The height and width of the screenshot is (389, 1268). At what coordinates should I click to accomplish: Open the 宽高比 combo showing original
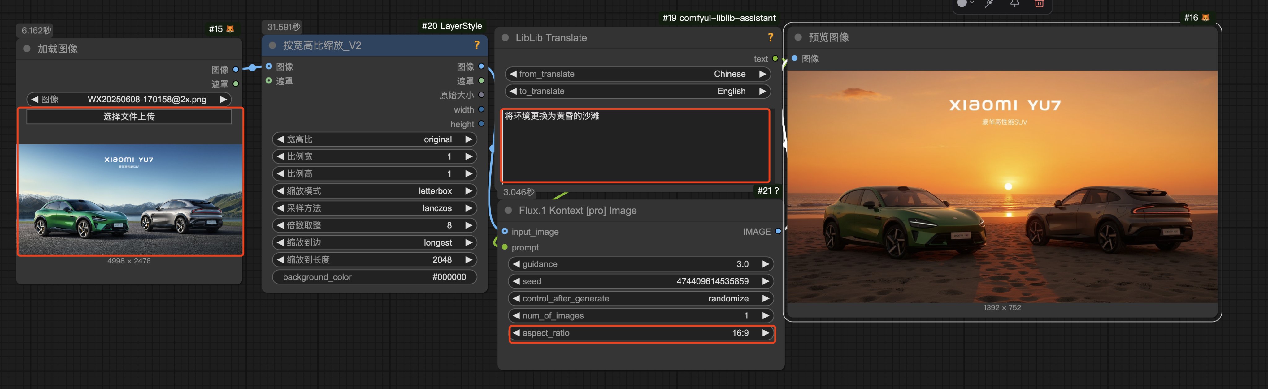(375, 139)
